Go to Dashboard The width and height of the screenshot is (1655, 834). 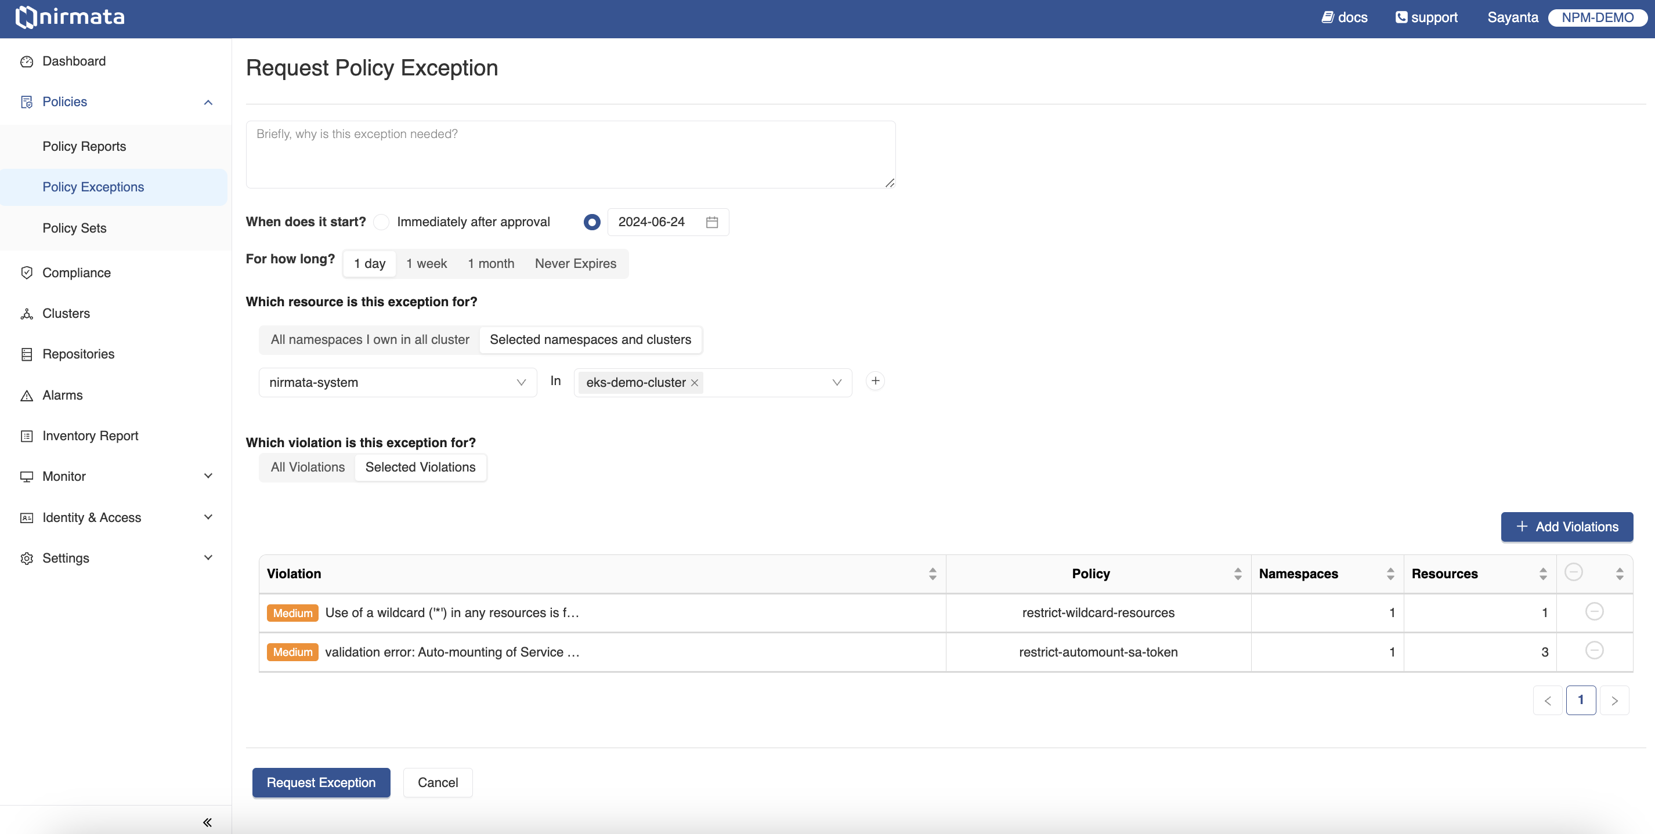(x=74, y=61)
